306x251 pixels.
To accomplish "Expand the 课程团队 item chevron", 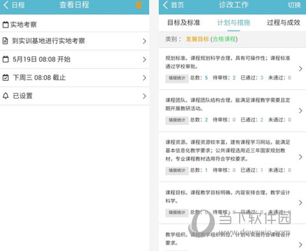I will point(300,111).
